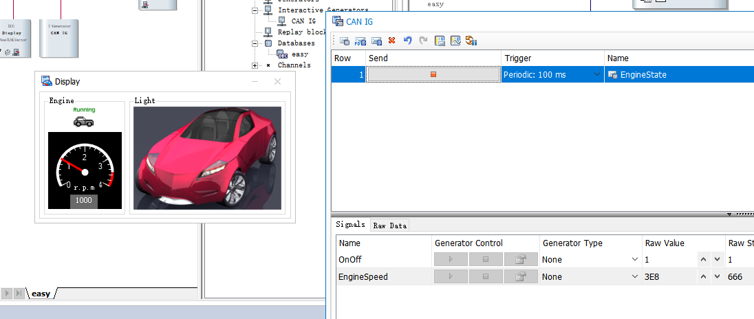The width and height of the screenshot is (754, 319).
Task: Select the easy database tree item
Action: [299, 54]
